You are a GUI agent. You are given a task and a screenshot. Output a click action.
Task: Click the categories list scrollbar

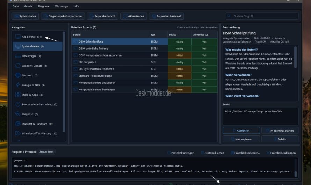[x=64, y=82]
